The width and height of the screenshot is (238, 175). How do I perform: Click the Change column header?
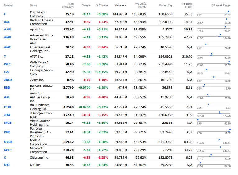86,5
